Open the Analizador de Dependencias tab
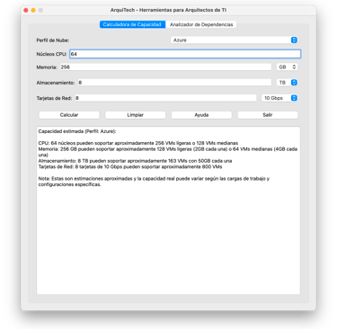 pyautogui.click(x=201, y=24)
